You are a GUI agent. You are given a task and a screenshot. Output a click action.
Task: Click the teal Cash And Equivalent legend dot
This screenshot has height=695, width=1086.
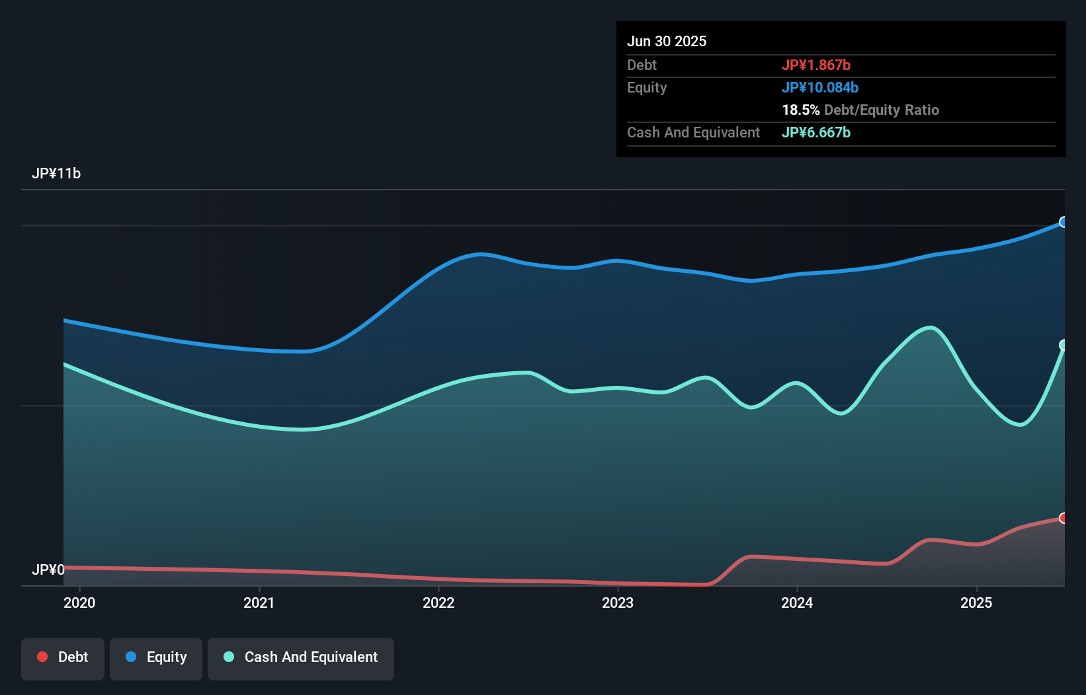228,657
